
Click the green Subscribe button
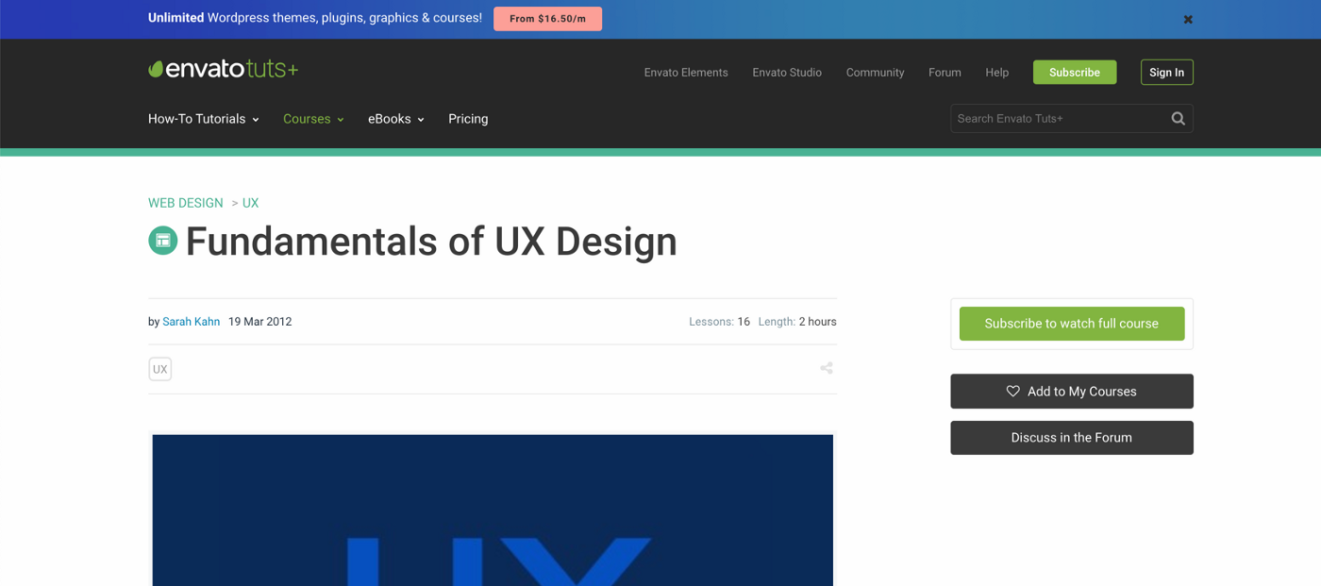pyautogui.click(x=1075, y=73)
